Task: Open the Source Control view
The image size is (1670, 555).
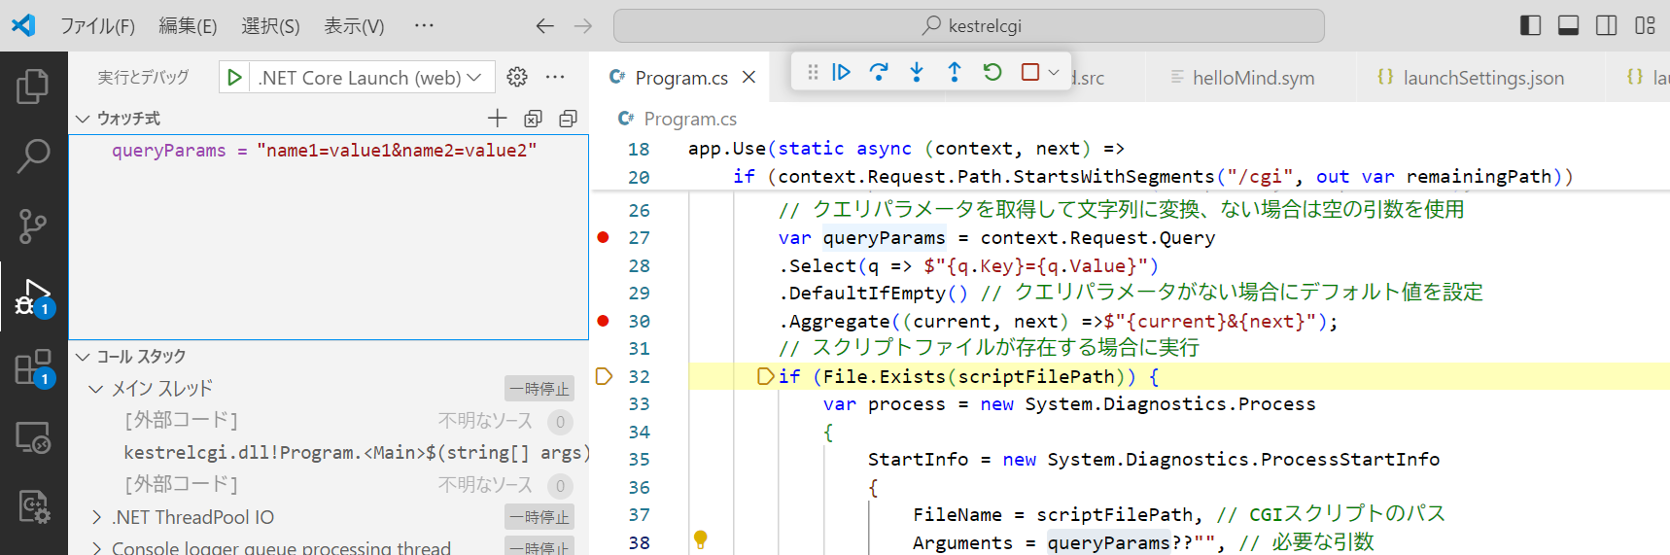Action: pos(33,225)
